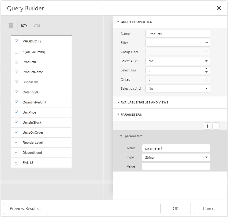The width and height of the screenshot is (228, 217).
Task: Check the * (All Columns) checkbox
Action: tap(16, 52)
